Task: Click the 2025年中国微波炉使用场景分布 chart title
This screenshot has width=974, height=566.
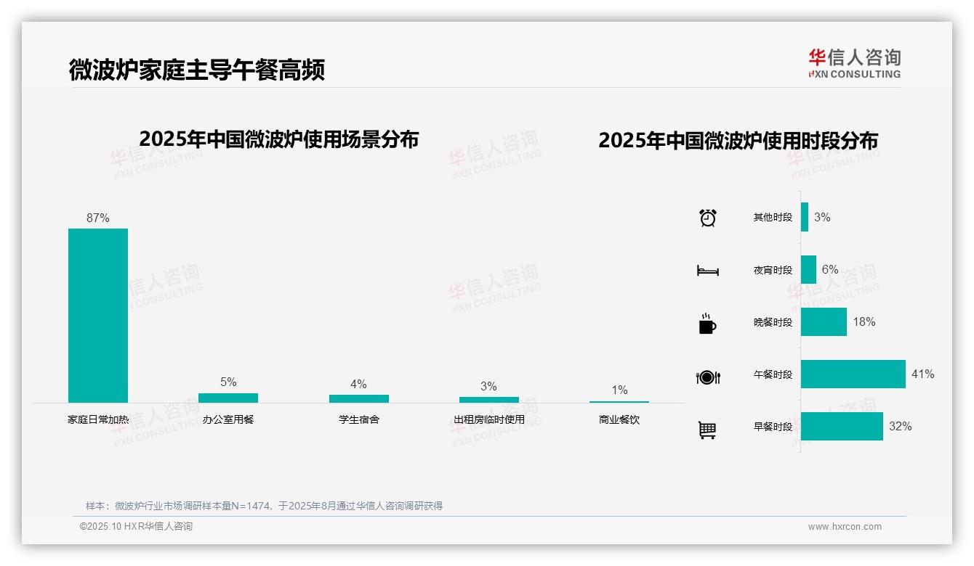Action: [x=281, y=136]
